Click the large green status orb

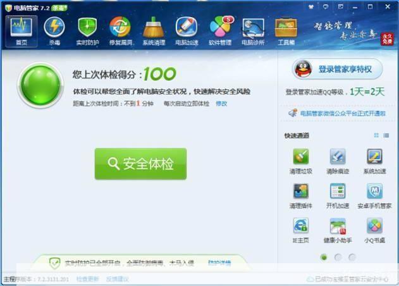click(x=40, y=85)
